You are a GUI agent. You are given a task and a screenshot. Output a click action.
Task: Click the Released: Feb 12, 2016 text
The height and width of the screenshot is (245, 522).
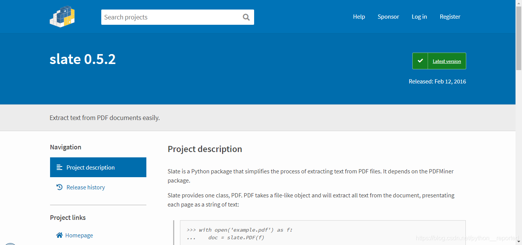437,81
